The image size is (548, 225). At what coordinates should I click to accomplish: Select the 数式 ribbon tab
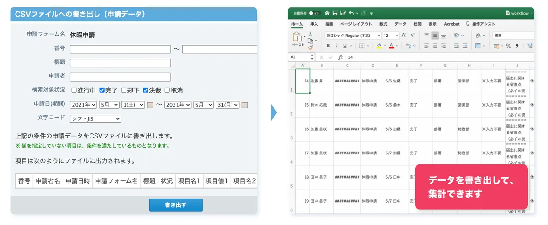tap(384, 24)
